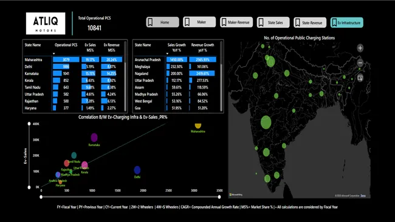Screen dimensions: 395x222
Task: Click bookmark icon on Ev Infrastructure button
Action: pyautogui.click(x=334, y=22)
